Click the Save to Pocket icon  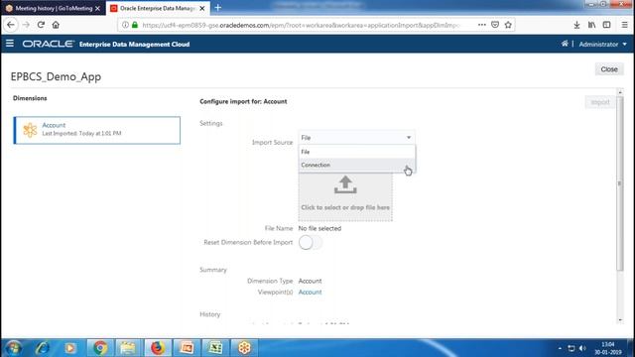495,25
